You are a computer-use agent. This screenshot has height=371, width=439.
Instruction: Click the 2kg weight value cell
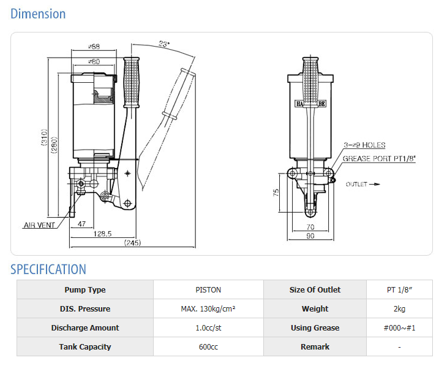click(x=399, y=309)
